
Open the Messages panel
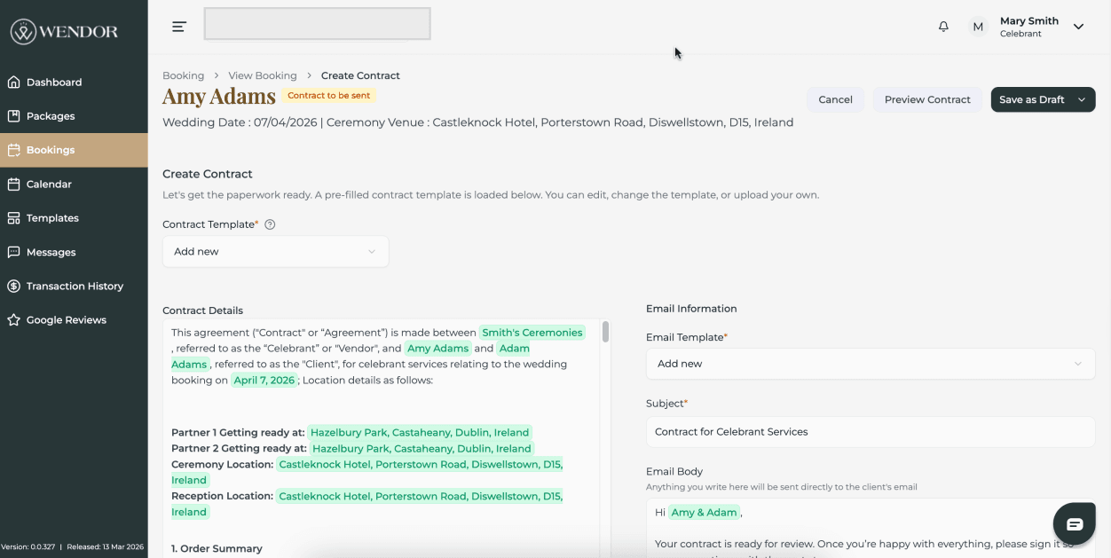pyautogui.click(x=49, y=252)
